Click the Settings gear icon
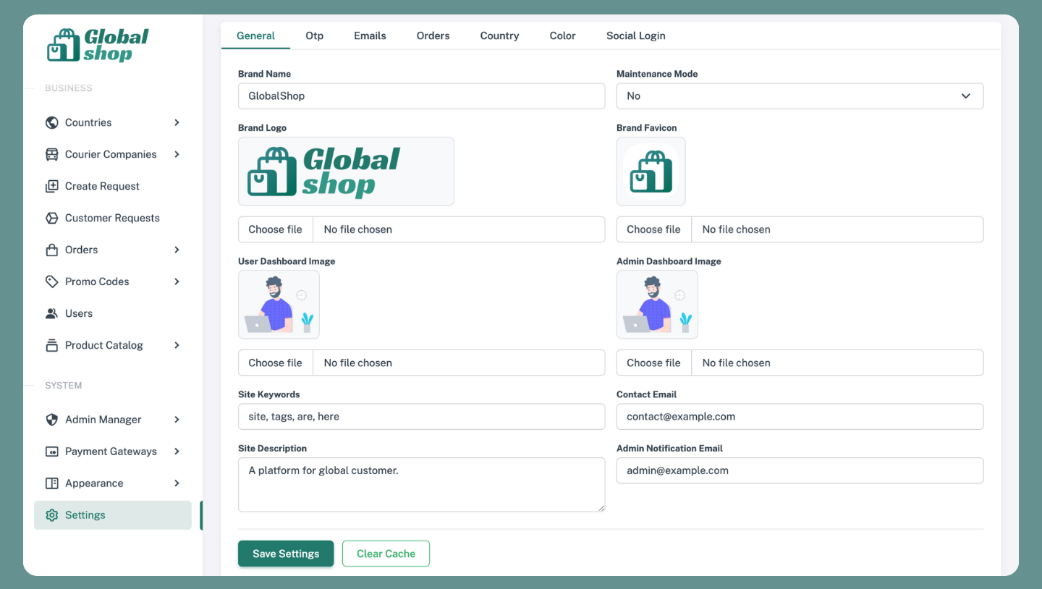 (52, 515)
